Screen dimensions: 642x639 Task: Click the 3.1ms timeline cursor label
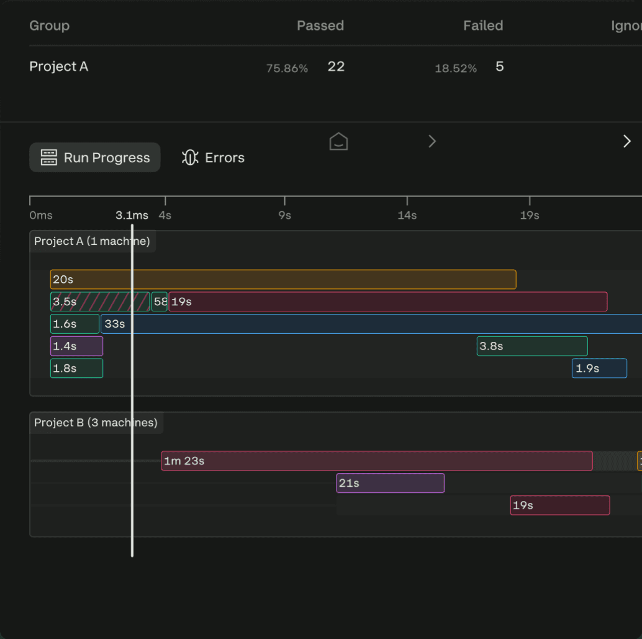tap(132, 215)
